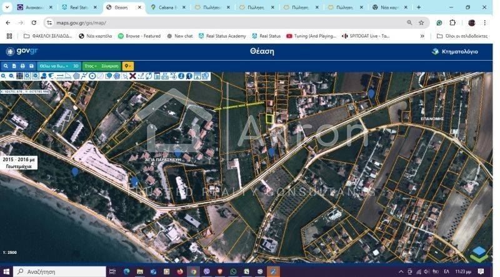This screenshot has height=277, width=500.
Task: Toggle the 3D view button
Action: click(x=76, y=66)
